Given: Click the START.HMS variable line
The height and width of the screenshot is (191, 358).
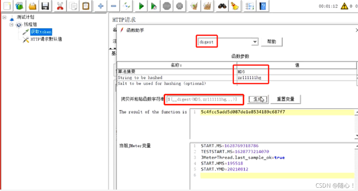Looking at the screenshot, I should (222, 163).
